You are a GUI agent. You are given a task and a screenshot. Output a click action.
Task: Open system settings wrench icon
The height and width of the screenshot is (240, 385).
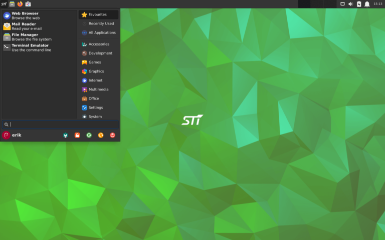point(65,135)
